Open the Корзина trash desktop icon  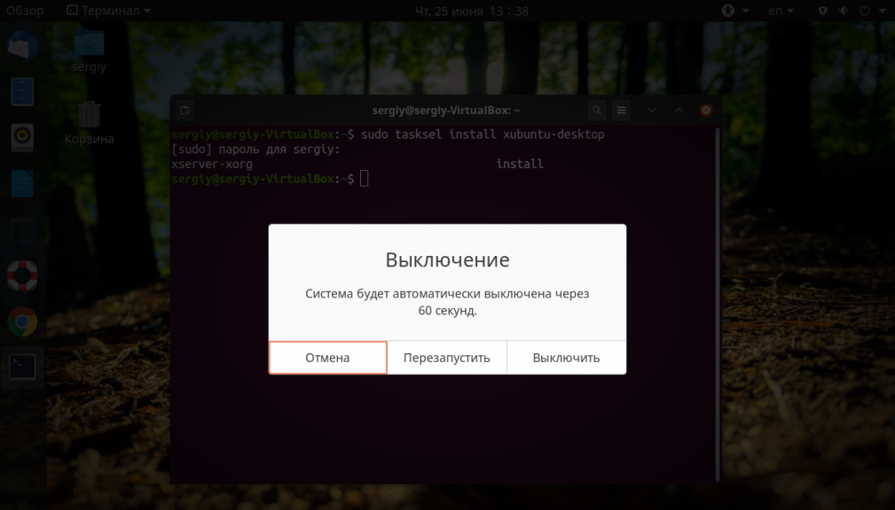pyautogui.click(x=89, y=122)
